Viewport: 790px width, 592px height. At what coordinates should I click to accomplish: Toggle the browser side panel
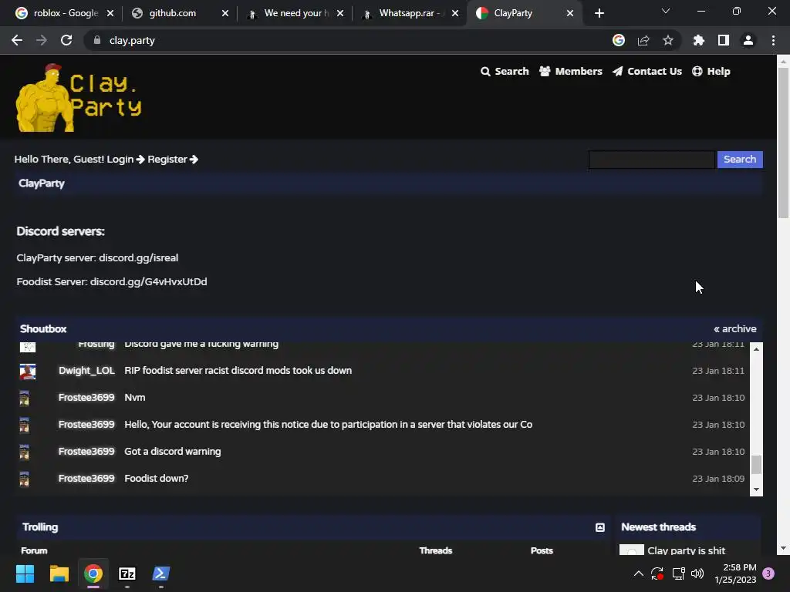724,40
